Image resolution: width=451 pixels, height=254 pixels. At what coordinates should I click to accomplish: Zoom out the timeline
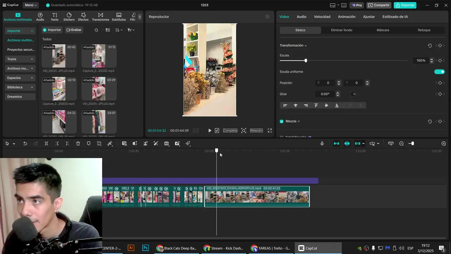pyautogui.click(x=401, y=144)
